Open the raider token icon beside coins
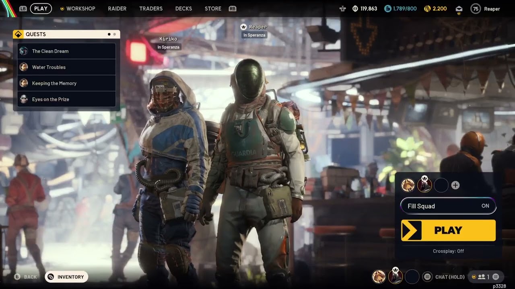 (343, 8)
